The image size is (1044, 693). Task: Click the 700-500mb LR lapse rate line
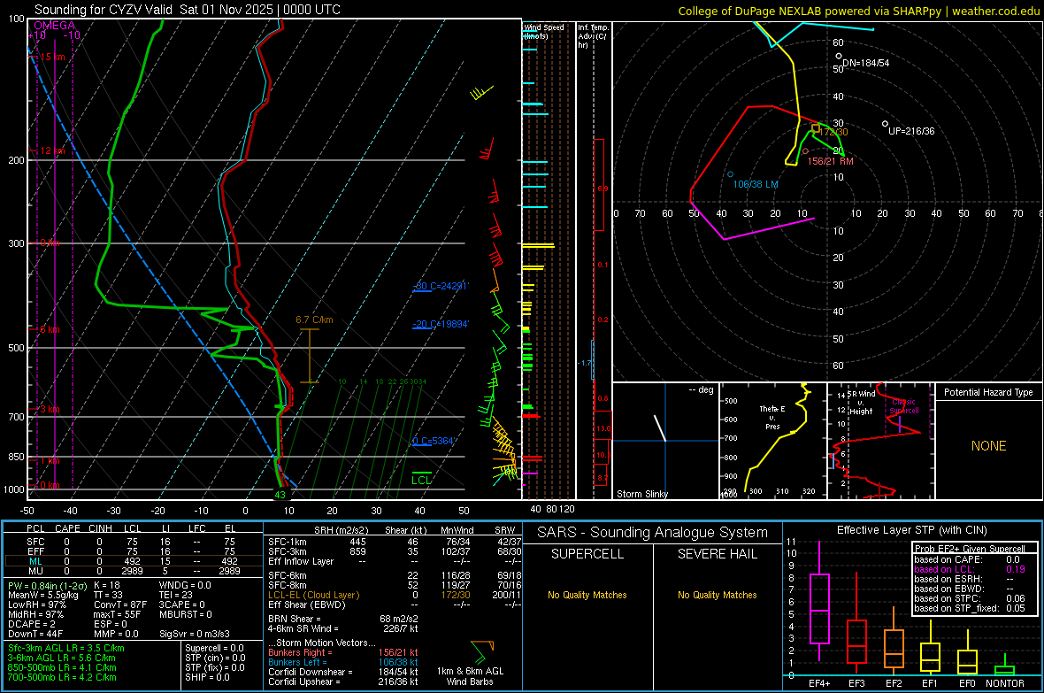[62, 677]
